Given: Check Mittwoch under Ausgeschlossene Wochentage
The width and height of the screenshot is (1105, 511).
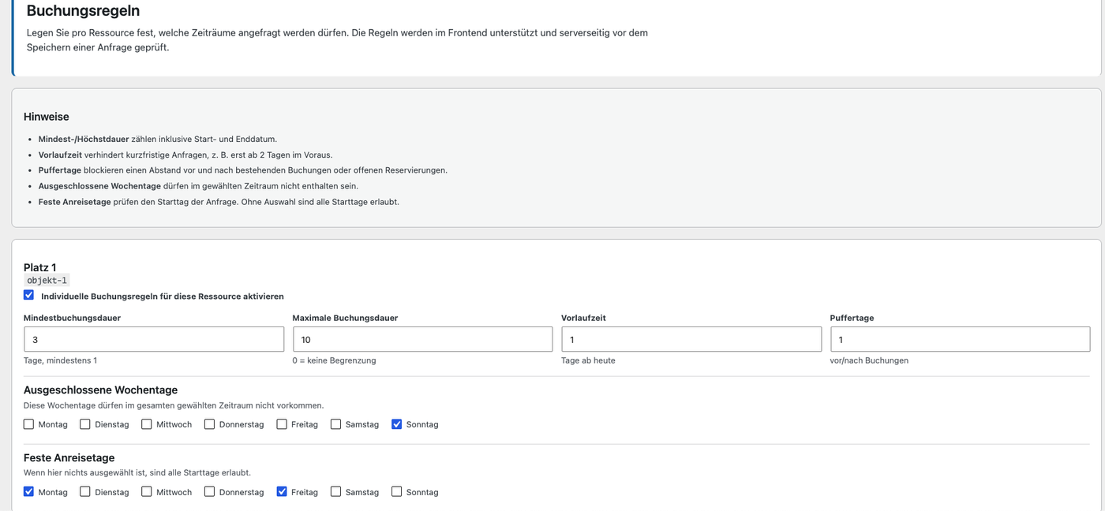Looking at the screenshot, I should (147, 424).
